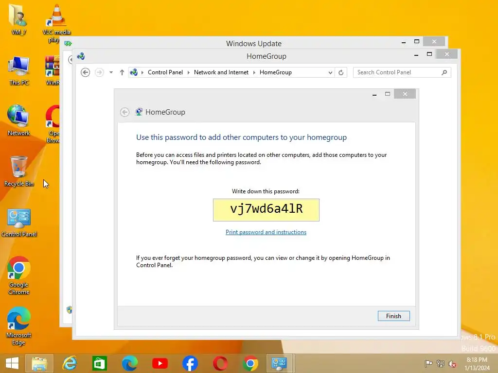Select Control Panel desktop icon
Screen dimensions: 498x373
coord(19,222)
